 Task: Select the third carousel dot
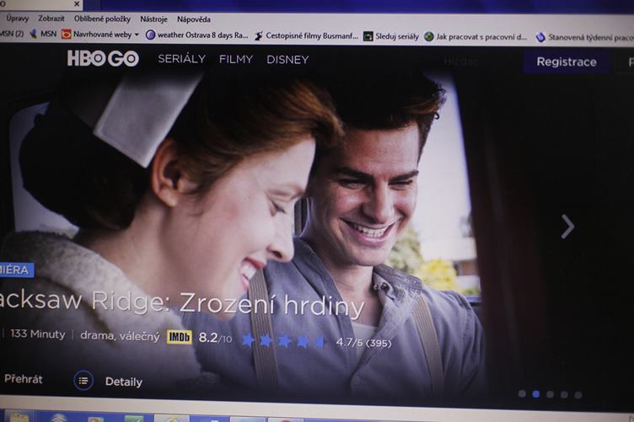tap(550, 394)
